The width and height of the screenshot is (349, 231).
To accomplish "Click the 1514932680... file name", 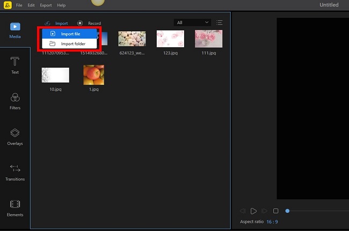I will [94, 53].
